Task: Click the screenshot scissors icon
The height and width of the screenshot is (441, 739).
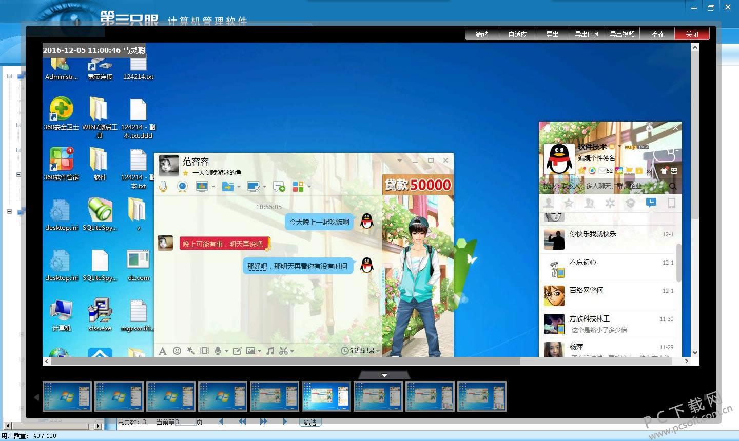Action: (x=283, y=351)
